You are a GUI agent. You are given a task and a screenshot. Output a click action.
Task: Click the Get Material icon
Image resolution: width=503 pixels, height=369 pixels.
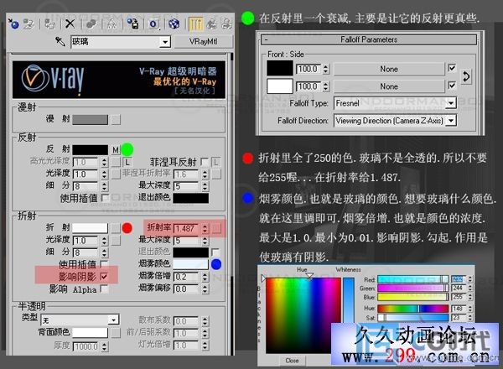pos(13,23)
